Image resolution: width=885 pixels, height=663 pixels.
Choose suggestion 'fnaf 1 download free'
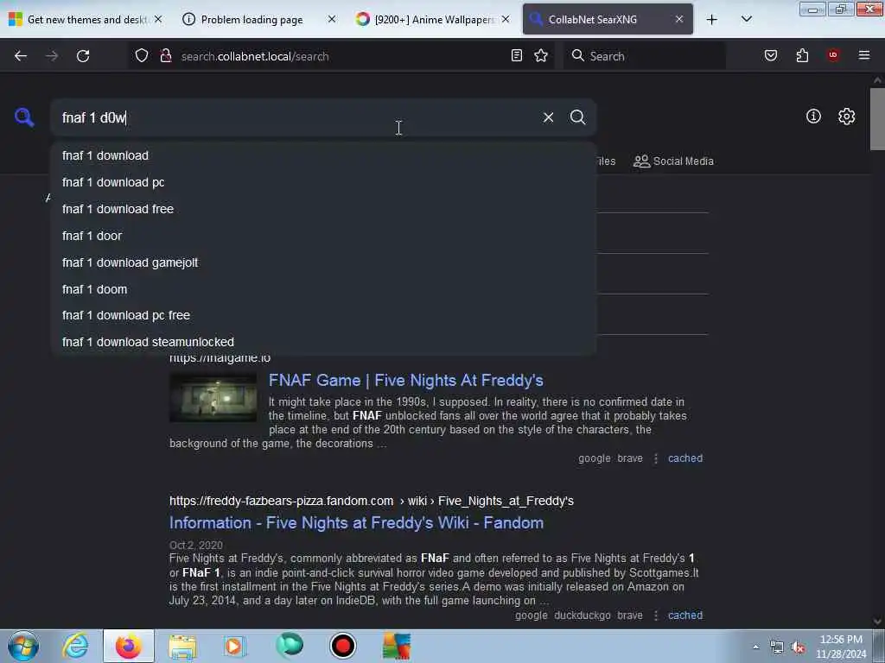(323, 209)
